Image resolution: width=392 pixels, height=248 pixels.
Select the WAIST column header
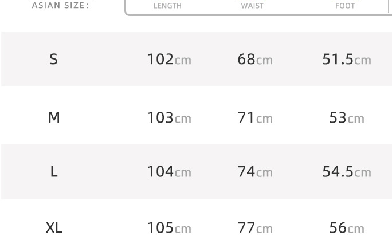pos(252,6)
